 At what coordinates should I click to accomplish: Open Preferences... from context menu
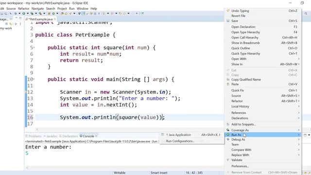263,166
